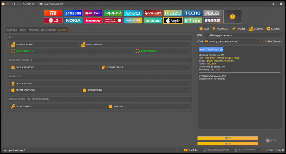Click the Retrieving data FAIL line

click(210, 70)
